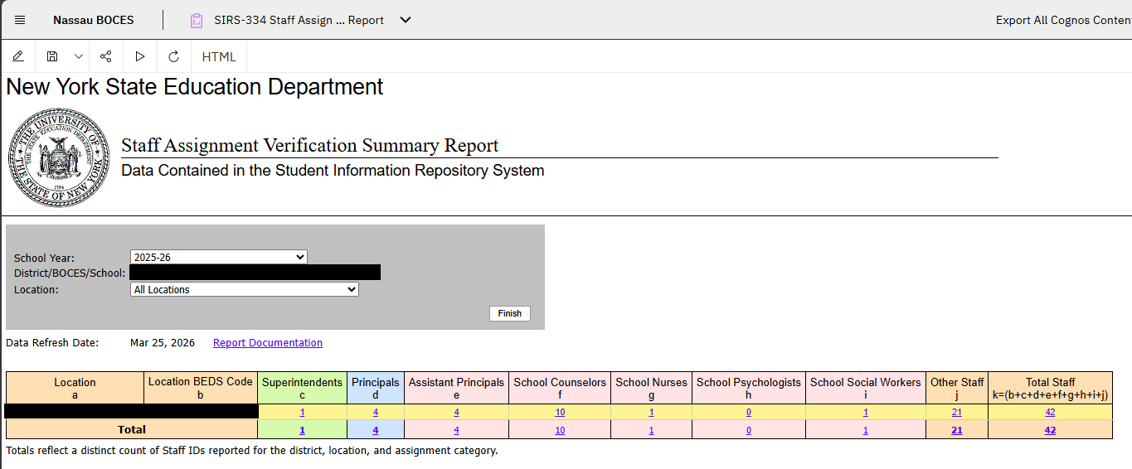Click Assistant Principals count in Total row
The height and width of the screenshot is (469, 1132).
[x=456, y=430]
